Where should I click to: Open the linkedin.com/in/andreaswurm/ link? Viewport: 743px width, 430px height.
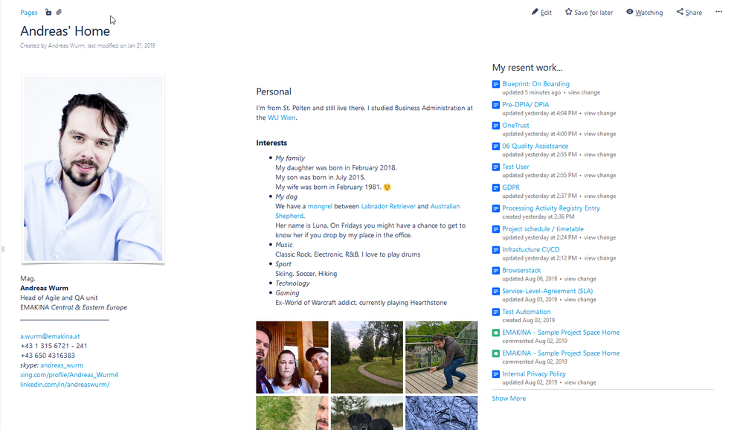tap(65, 385)
